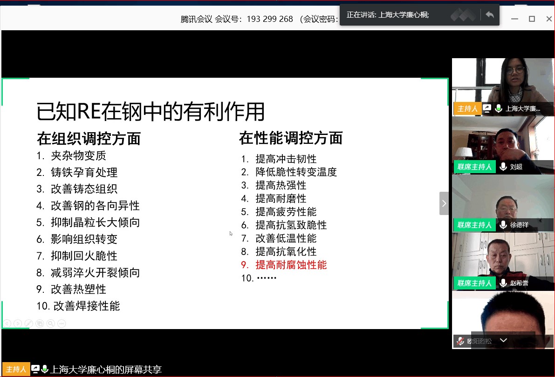Click the magnifier zoom icon on slide
The width and height of the screenshot is (555, 377).
[x=50, y=323]
